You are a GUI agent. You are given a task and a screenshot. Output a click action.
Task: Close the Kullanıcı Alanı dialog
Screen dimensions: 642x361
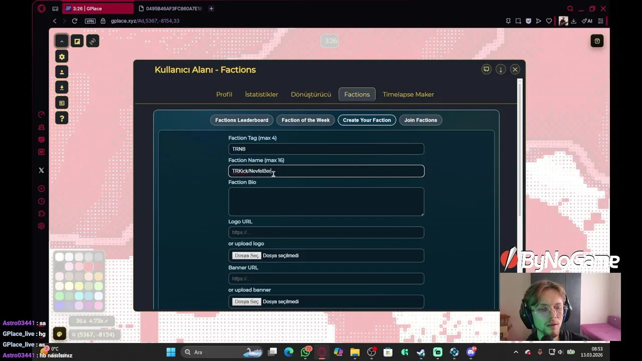515,69
